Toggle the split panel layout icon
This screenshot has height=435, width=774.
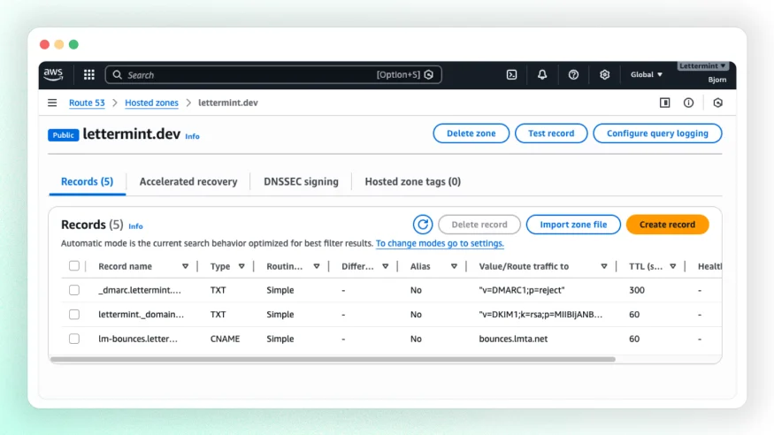tap(665, 103)
